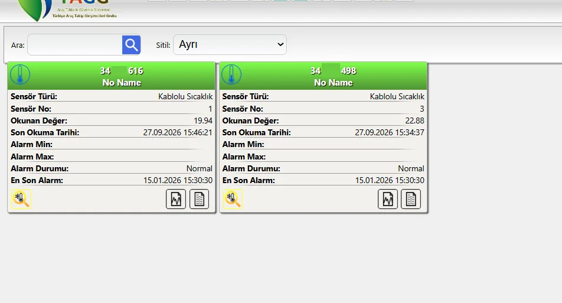The height and width of the screenshot is (303, 562).
Task: Click Alarm Max label on 498 card
Action: 244,157
